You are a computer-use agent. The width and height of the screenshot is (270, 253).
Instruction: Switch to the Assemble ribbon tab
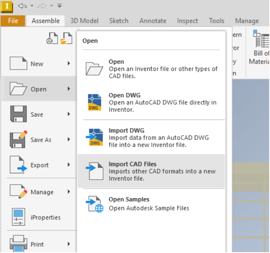point(46,21)
